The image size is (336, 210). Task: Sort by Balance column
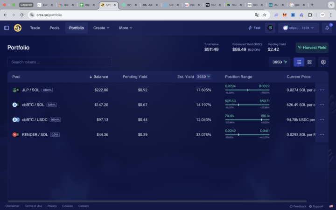coord(98,77)
